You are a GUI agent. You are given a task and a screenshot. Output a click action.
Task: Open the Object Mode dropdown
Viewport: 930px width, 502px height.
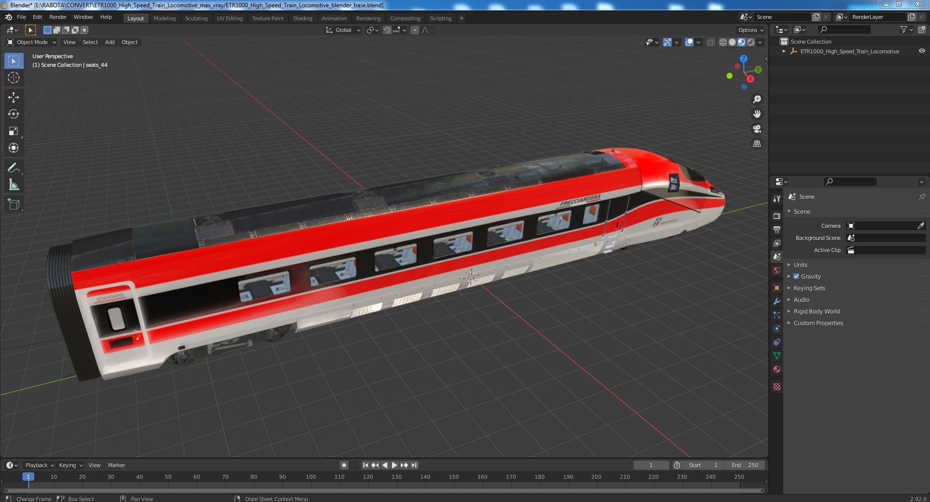point(32,42)
